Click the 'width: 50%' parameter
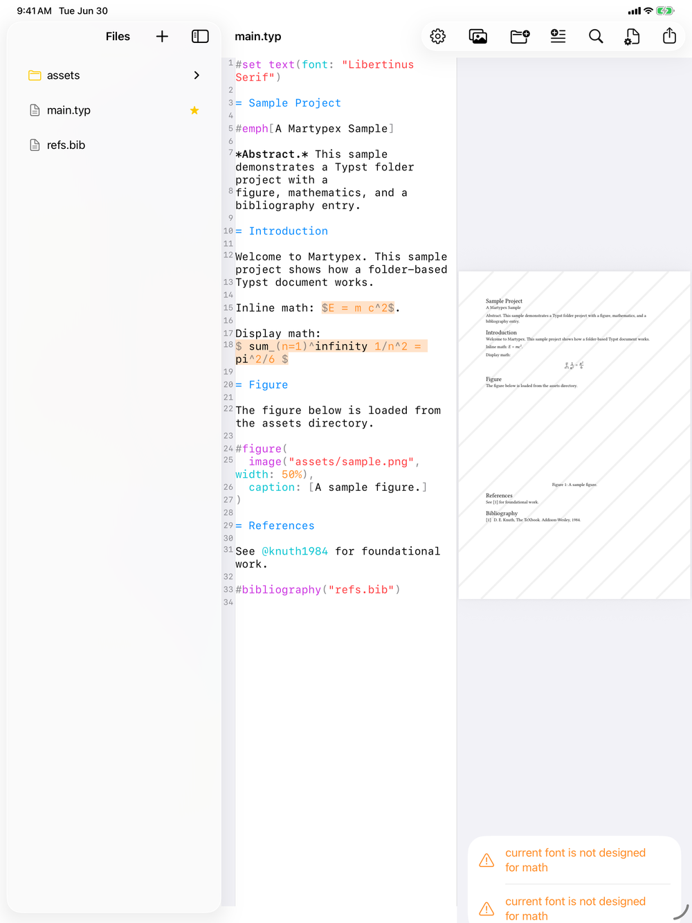This screenshot has width=692, height=923. click(268, 474)
